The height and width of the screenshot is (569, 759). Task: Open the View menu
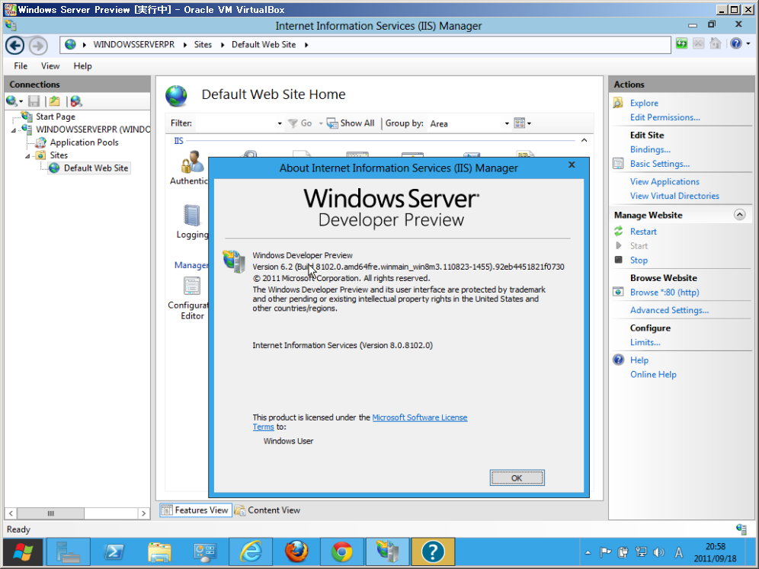(x=50, y=66)
